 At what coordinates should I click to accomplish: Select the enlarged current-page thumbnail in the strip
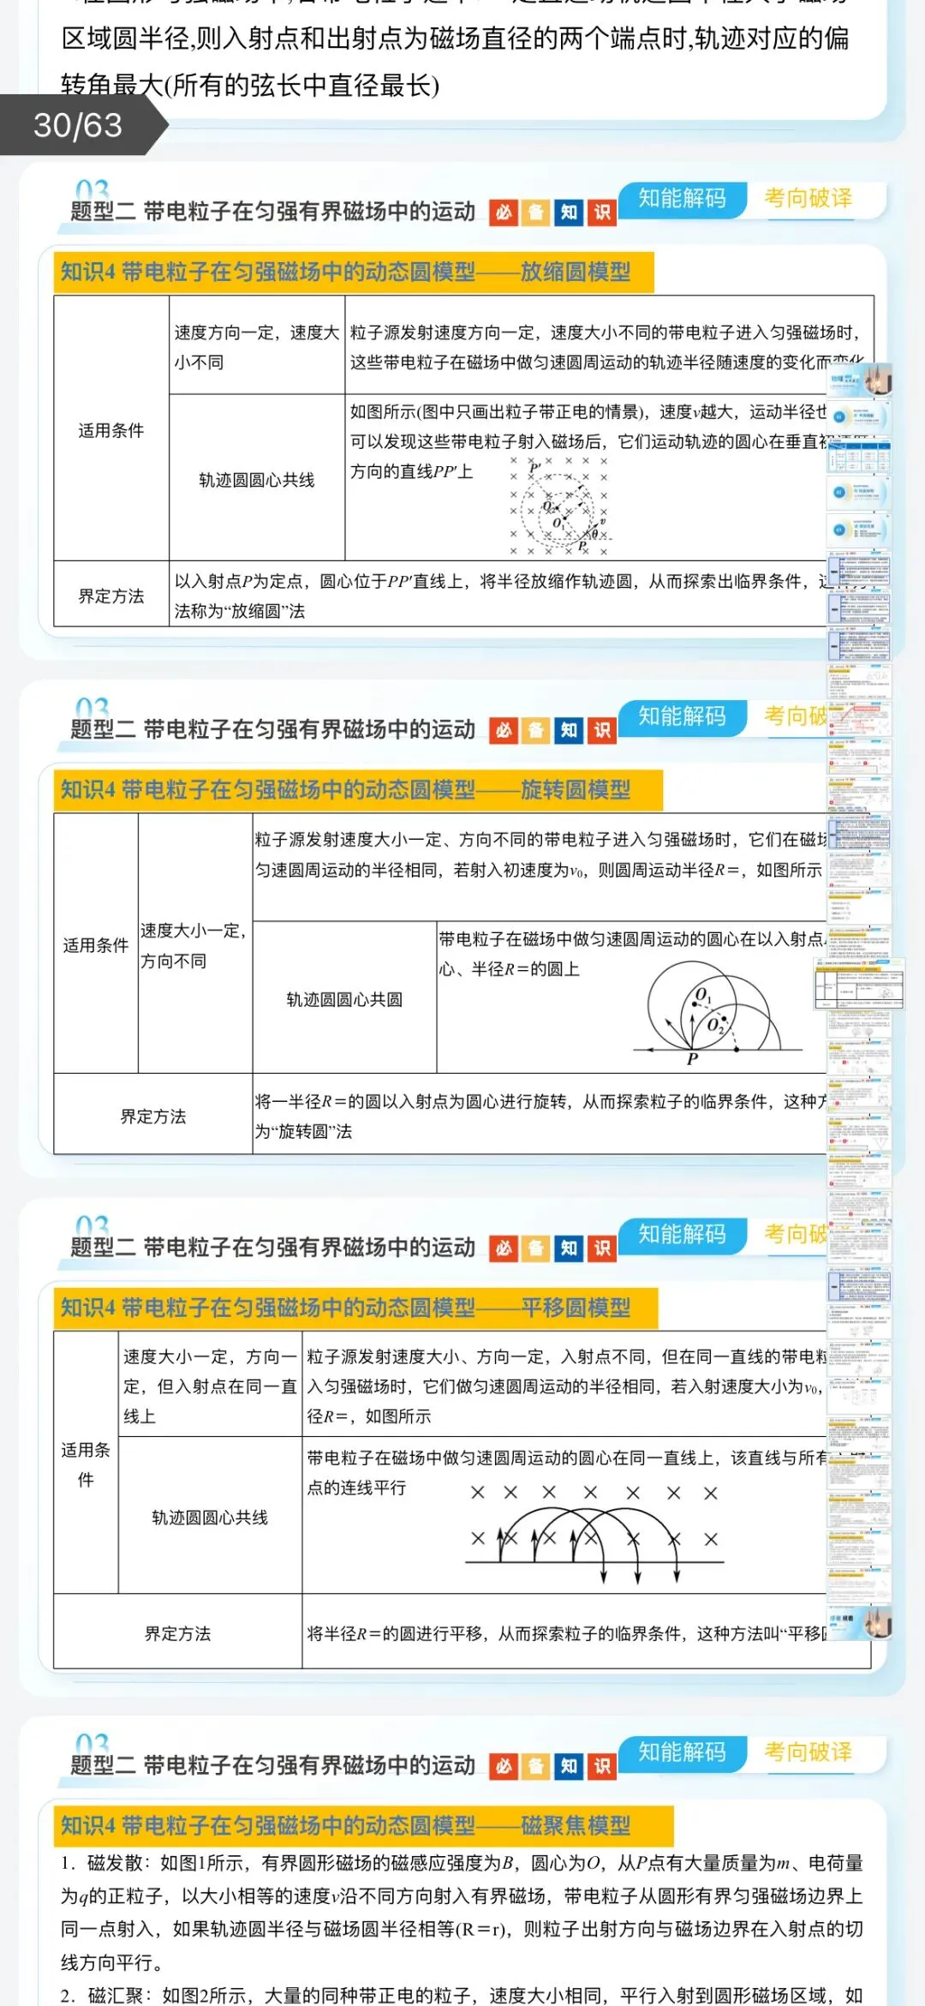(x=859, y=984)
